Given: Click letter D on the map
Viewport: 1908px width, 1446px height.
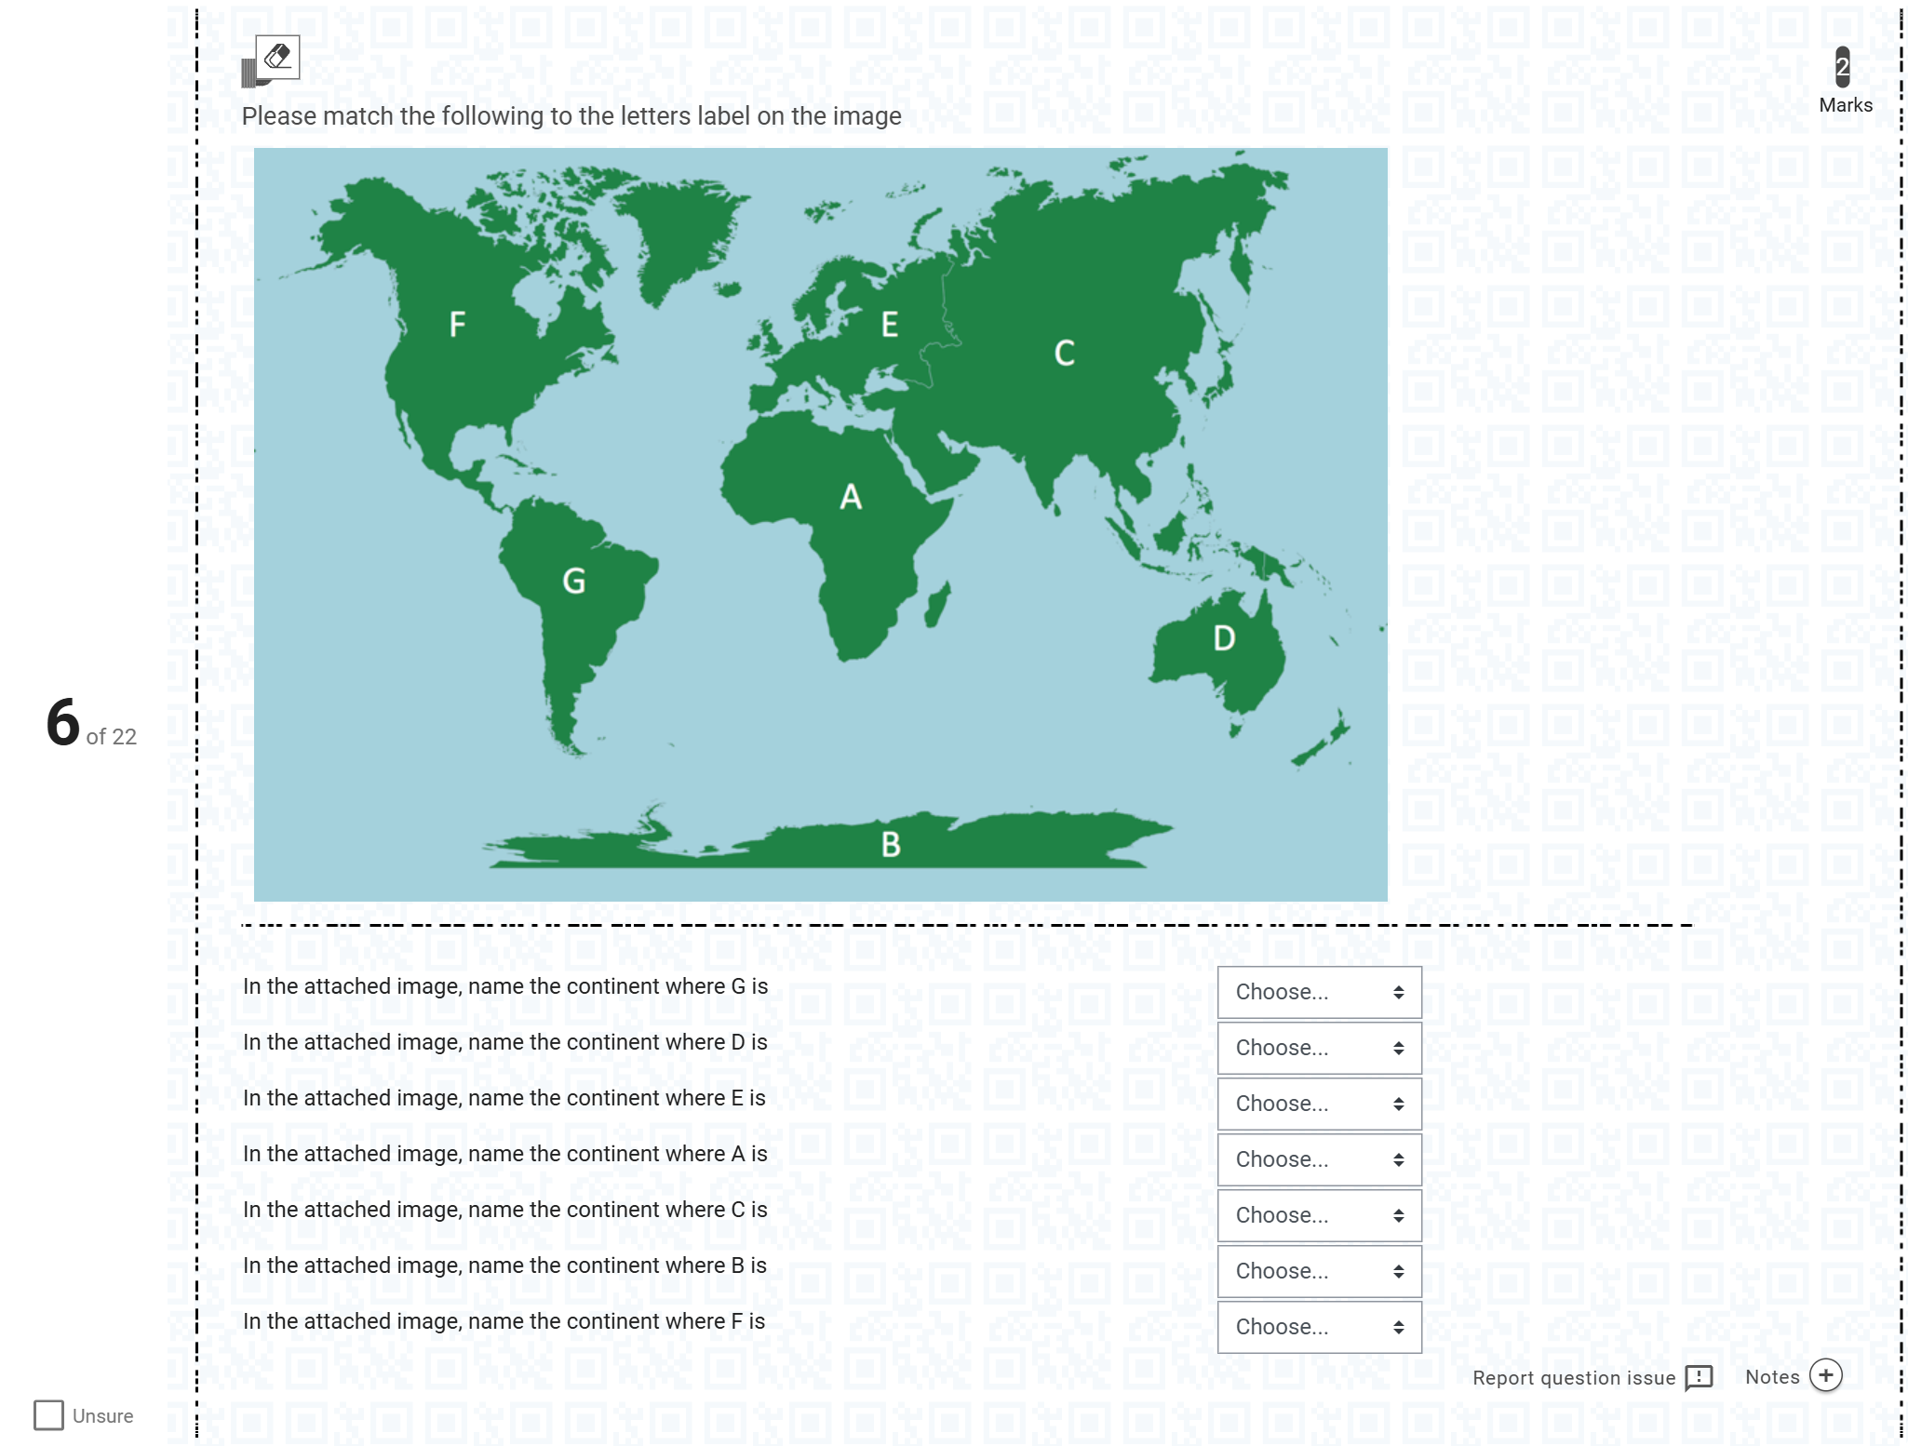Looking at the screenshot, I should pyautogui.click(x=1224, y=638).
